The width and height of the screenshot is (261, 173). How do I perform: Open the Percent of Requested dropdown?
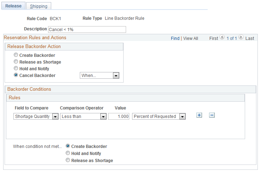coord(159,117)
